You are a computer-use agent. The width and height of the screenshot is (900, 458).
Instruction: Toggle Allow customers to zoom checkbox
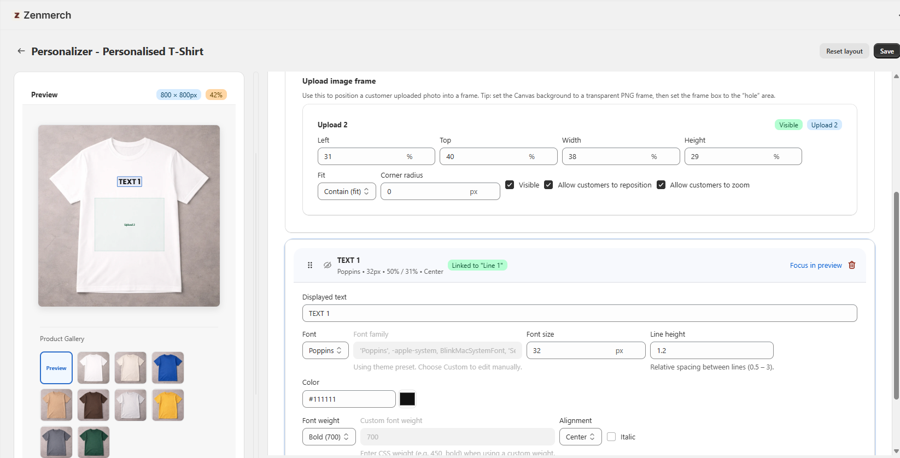pos(661,185)
